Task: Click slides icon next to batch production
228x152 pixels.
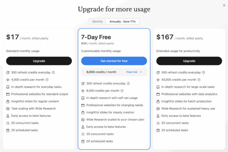Action: [x=158, y=101]
